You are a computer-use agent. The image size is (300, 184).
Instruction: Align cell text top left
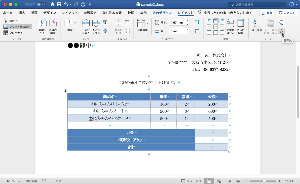209,21
